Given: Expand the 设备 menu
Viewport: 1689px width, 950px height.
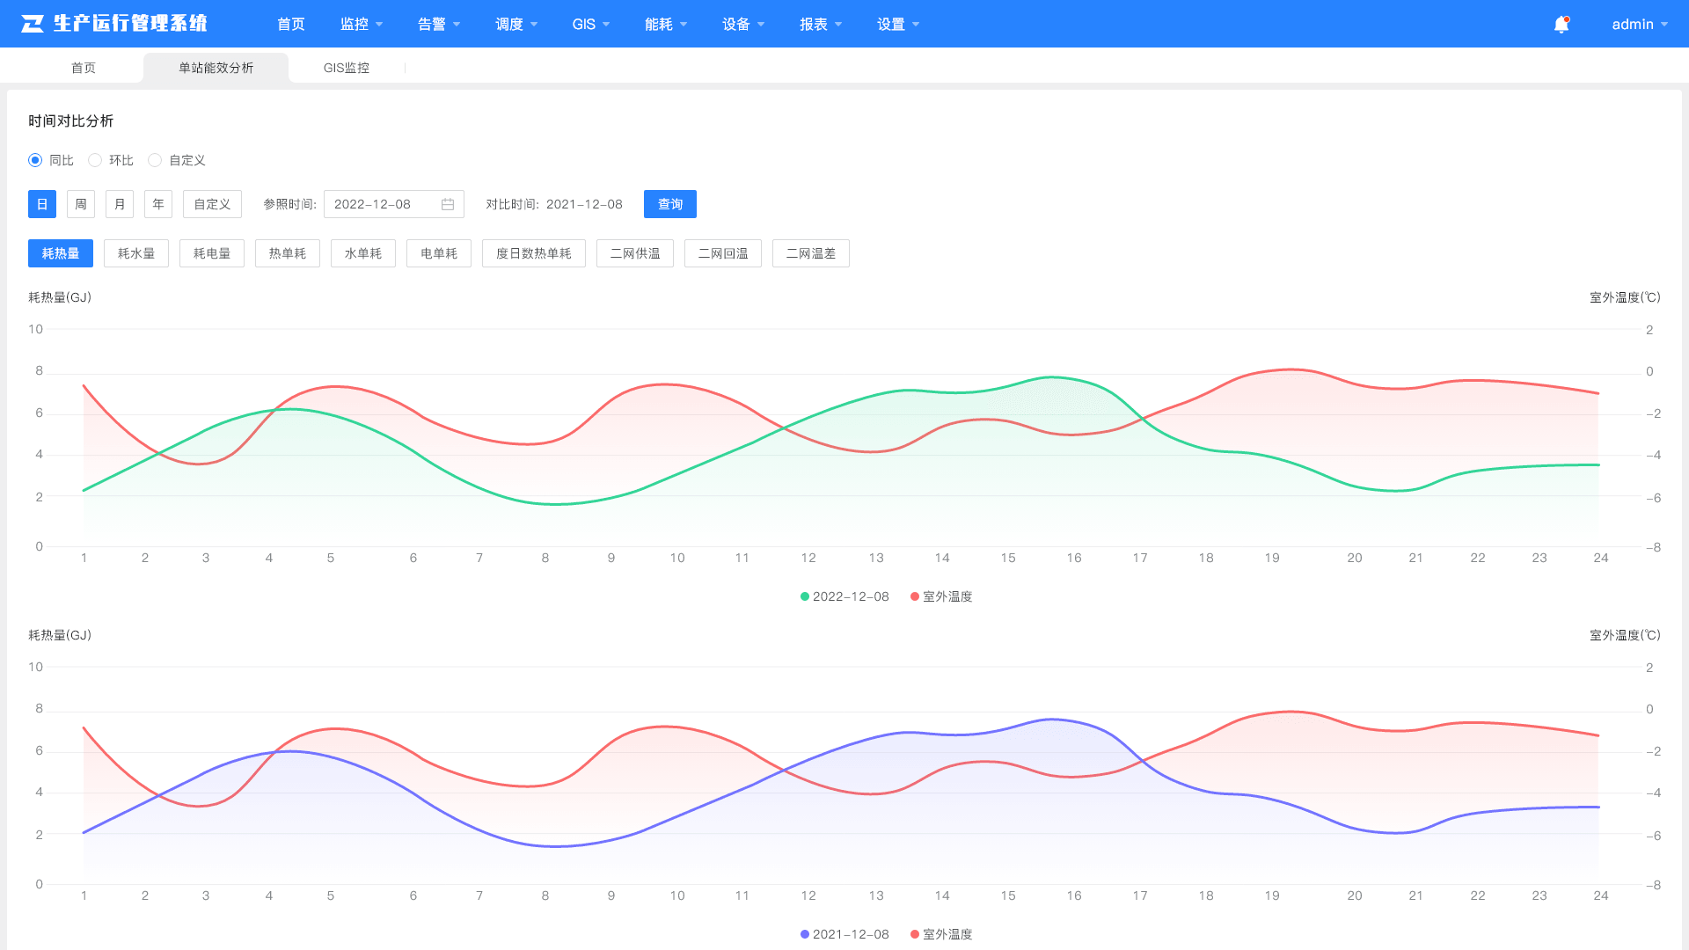Looking at the screenshot, I should click(x=743, y=24).
